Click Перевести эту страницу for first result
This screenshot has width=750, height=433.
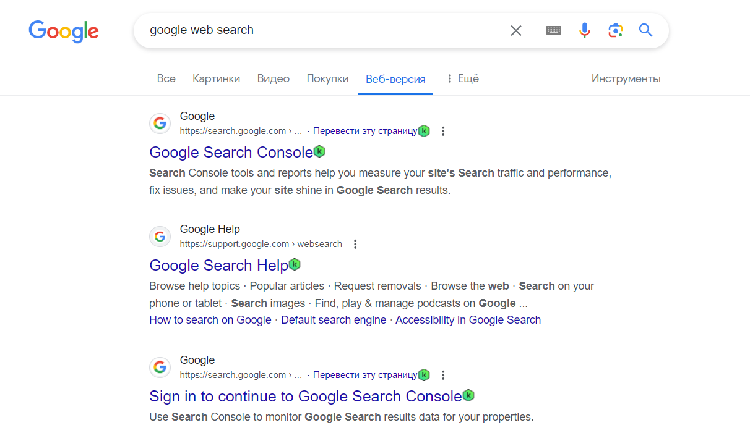[x=365, y=131]
